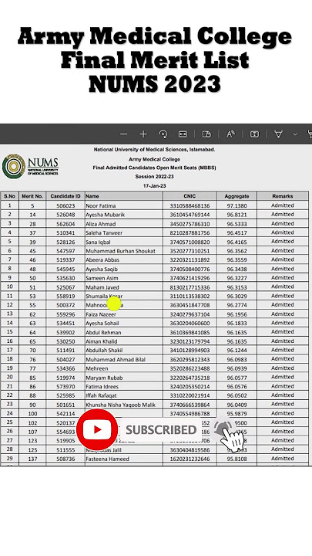Click the Army Medical College PDF heading

[x=154, y=159]
